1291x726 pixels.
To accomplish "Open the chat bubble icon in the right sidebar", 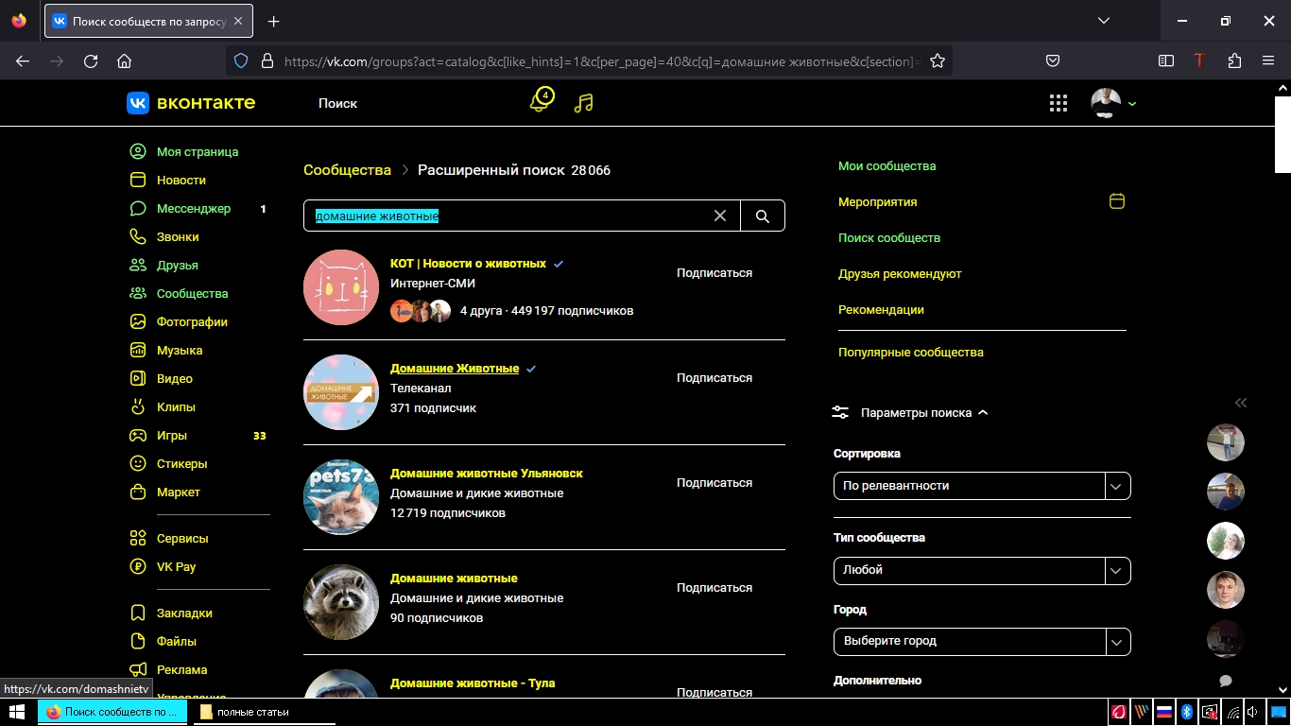I will (x=1226, y=681).
